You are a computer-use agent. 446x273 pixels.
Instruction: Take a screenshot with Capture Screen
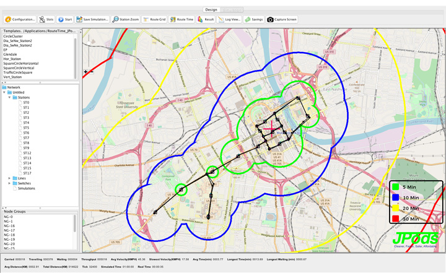pyautogui.click(x=282, y=20)
